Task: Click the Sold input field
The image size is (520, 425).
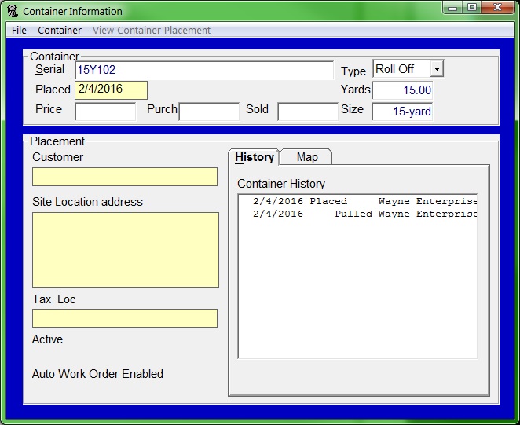Action: pyautogui.click(x=308, y=111)
